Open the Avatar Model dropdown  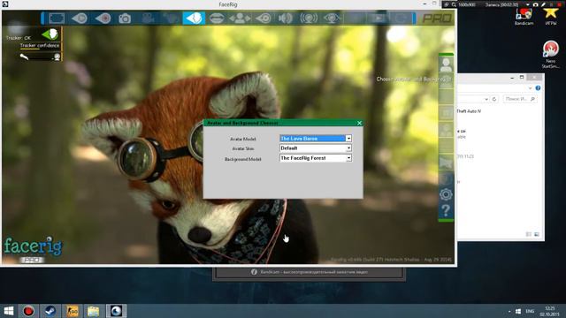coord(316,139)
